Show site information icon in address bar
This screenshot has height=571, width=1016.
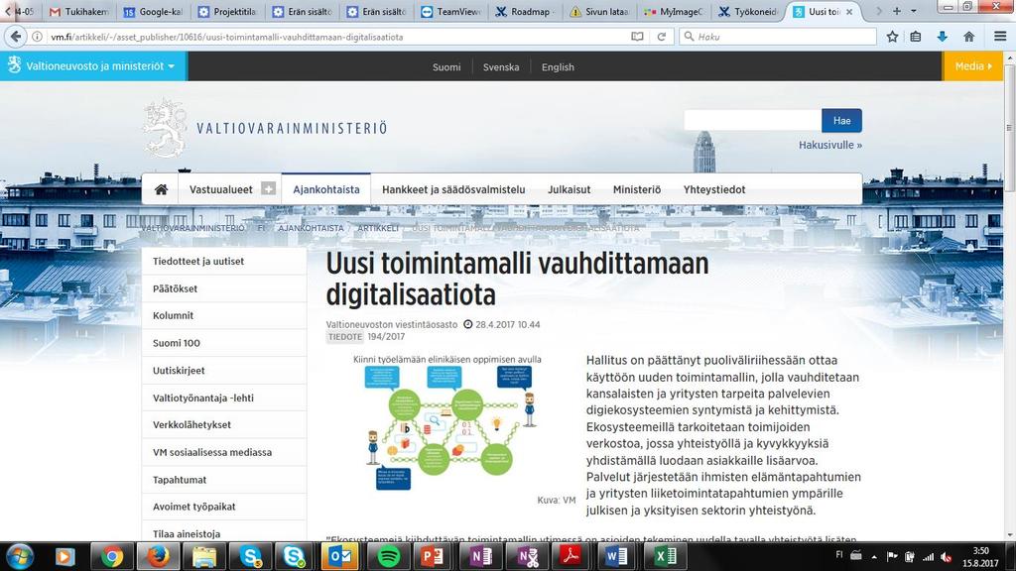(38, 37)
